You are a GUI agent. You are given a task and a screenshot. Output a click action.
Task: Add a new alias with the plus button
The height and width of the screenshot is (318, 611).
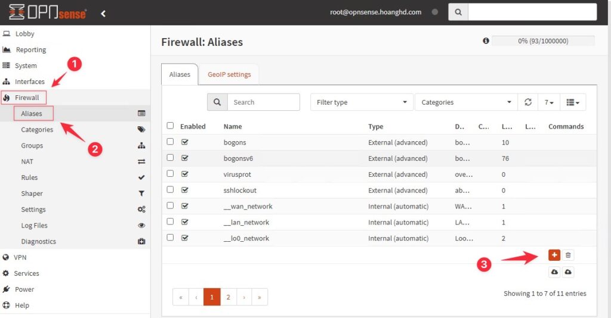click(554, 255)
